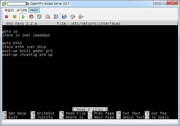Click the ^W Where Is shortcut

[71, 117]
